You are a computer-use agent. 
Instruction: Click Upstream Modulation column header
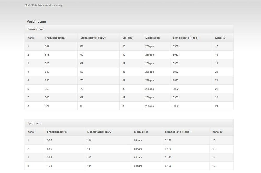[x=141, y=132]
